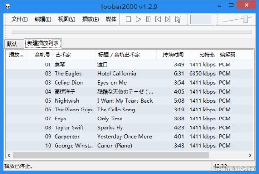Open the 播放(P) menu
The image size is (259, 174).
click(x=91, y=19)
